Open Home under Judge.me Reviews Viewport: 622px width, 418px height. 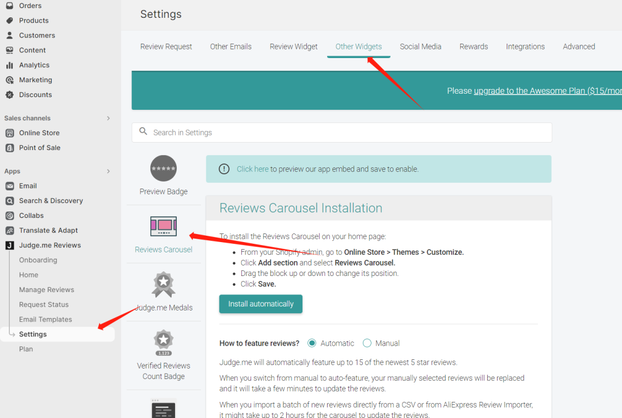[29, 275]
